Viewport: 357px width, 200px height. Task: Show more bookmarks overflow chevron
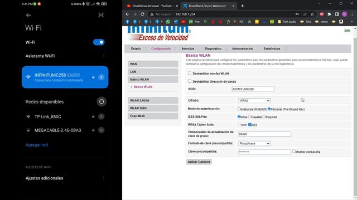[x=352, y=22]
